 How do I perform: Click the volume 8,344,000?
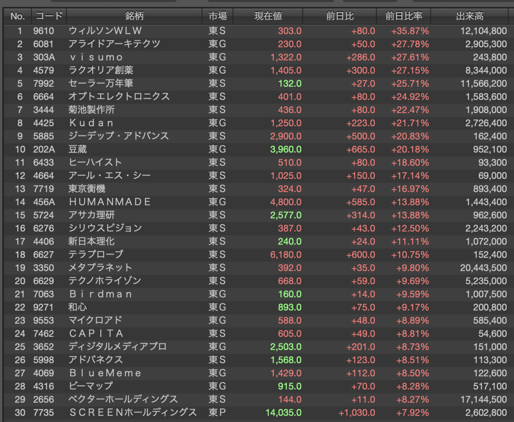pos(486,70)
